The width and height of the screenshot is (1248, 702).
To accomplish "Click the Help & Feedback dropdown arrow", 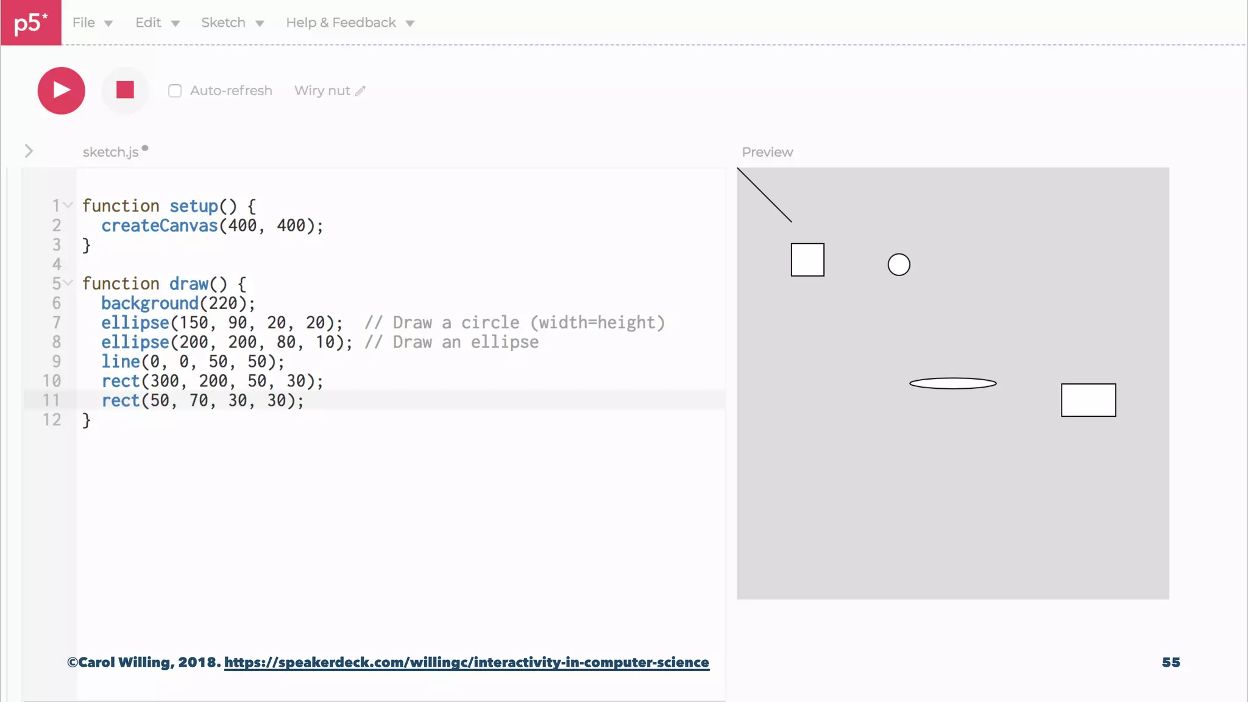I will pyautogui.click(x=410, y=24).
